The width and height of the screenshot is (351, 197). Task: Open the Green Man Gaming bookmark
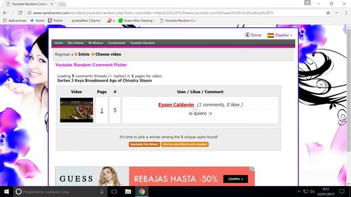pos(136,21)
